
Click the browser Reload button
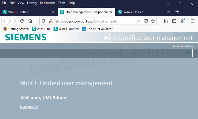coord(22,21)
